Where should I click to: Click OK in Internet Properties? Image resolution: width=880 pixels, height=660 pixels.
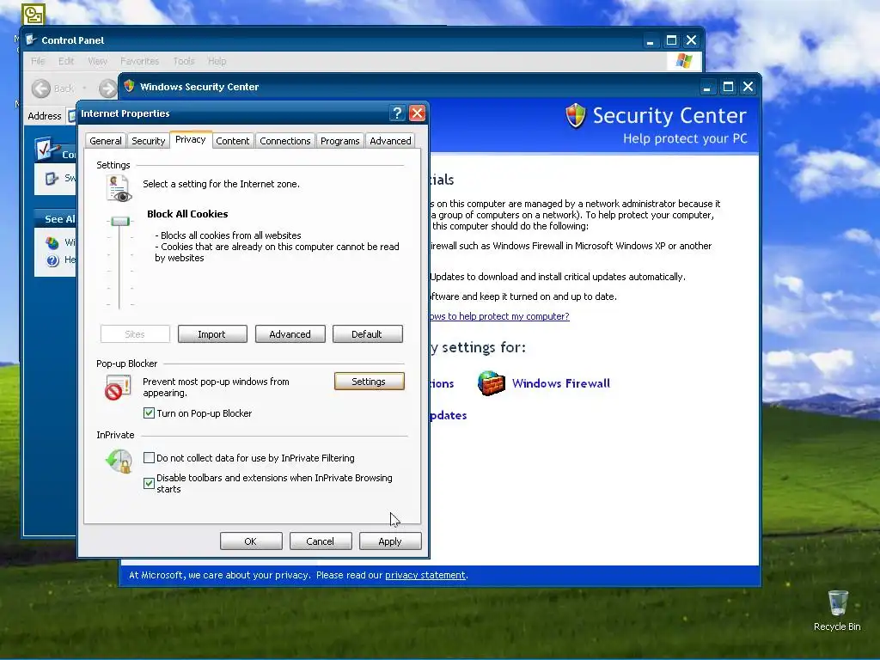(251, 541)
